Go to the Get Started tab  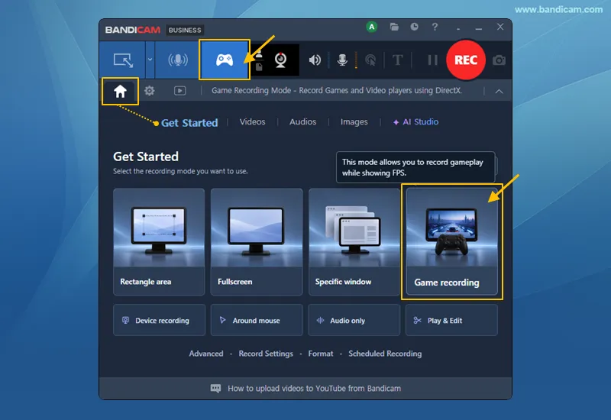click(x=189, y=123)
